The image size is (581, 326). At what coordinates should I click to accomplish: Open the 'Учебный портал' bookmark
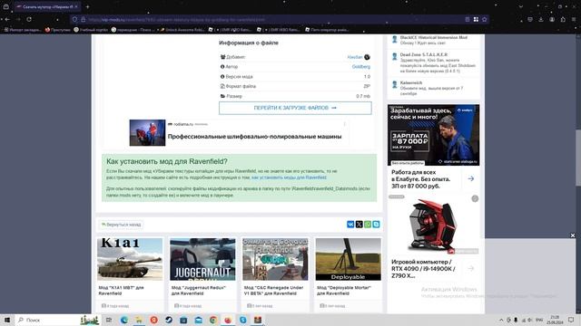91,30
